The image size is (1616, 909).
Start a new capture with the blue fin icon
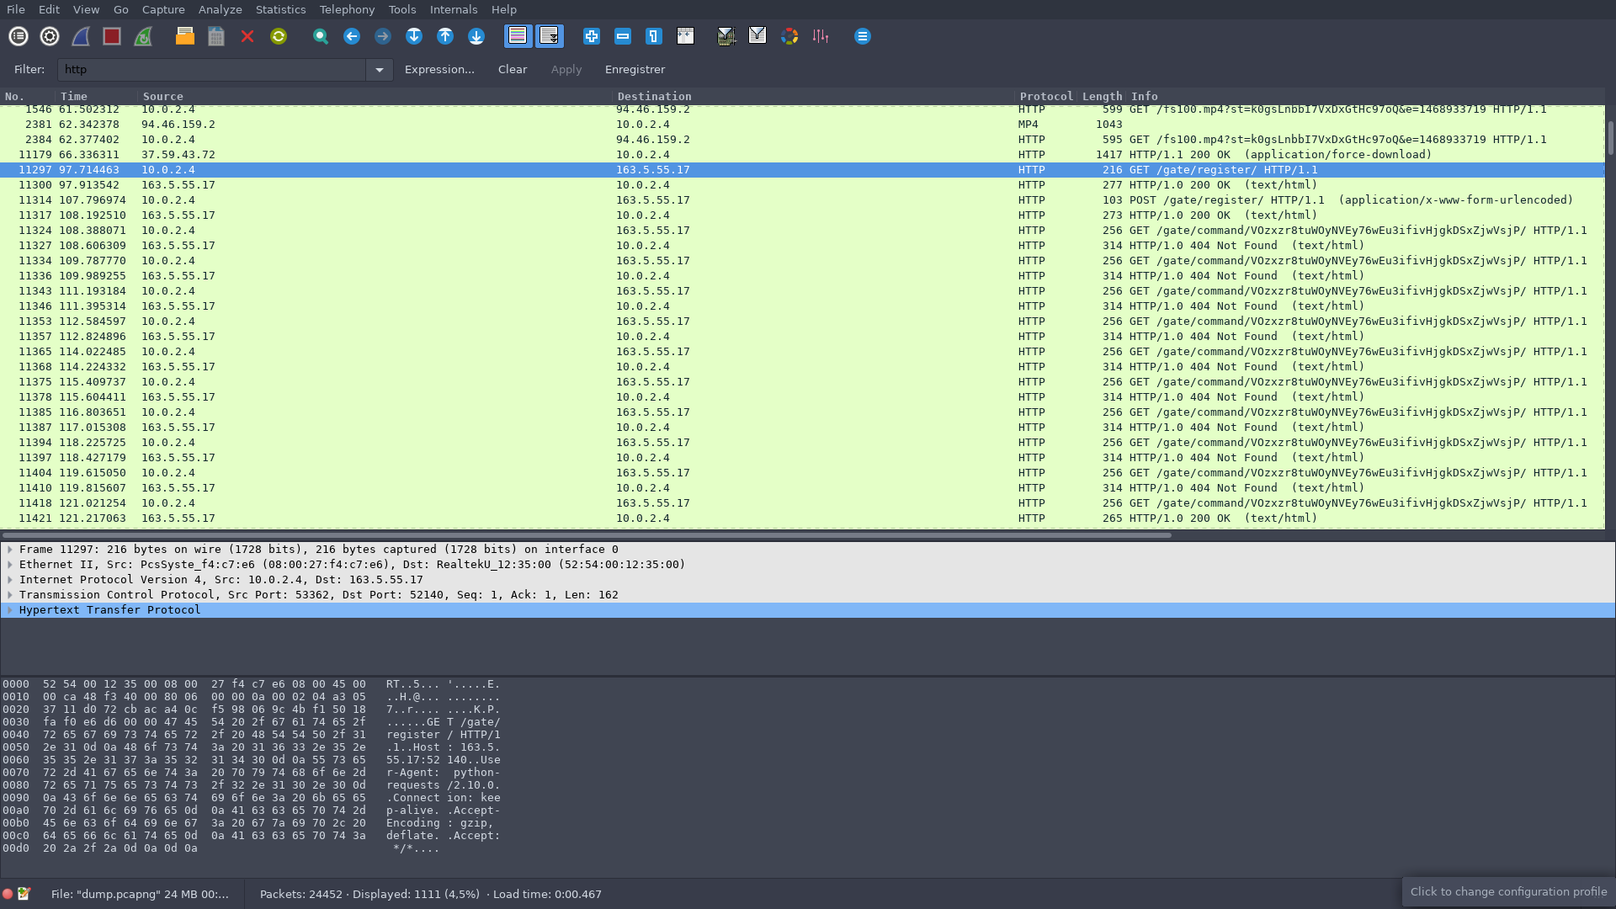(81, 36)
